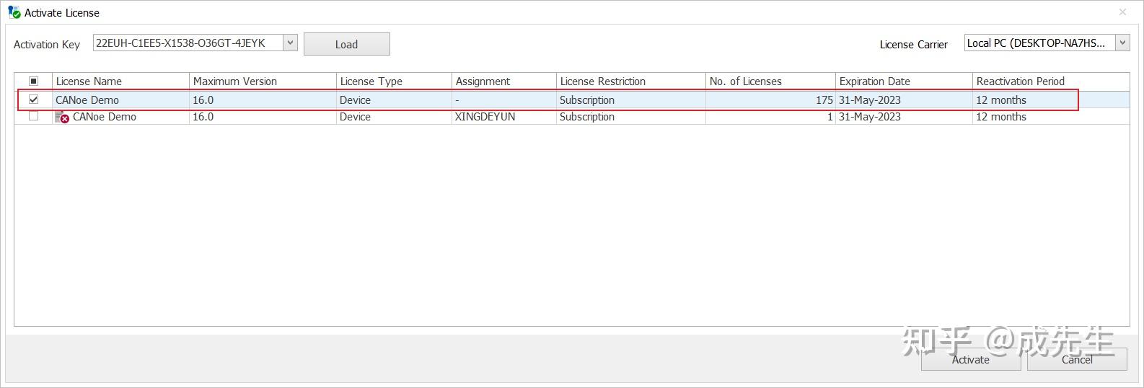This screenshot has width=1144, height=388.
Task: Click the XINGDEYUN row CANoe Demo name
Action: point(105,117)
